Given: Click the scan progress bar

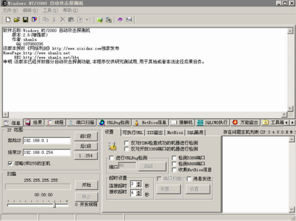Looking at the screenshot, I should coord(38,187).
